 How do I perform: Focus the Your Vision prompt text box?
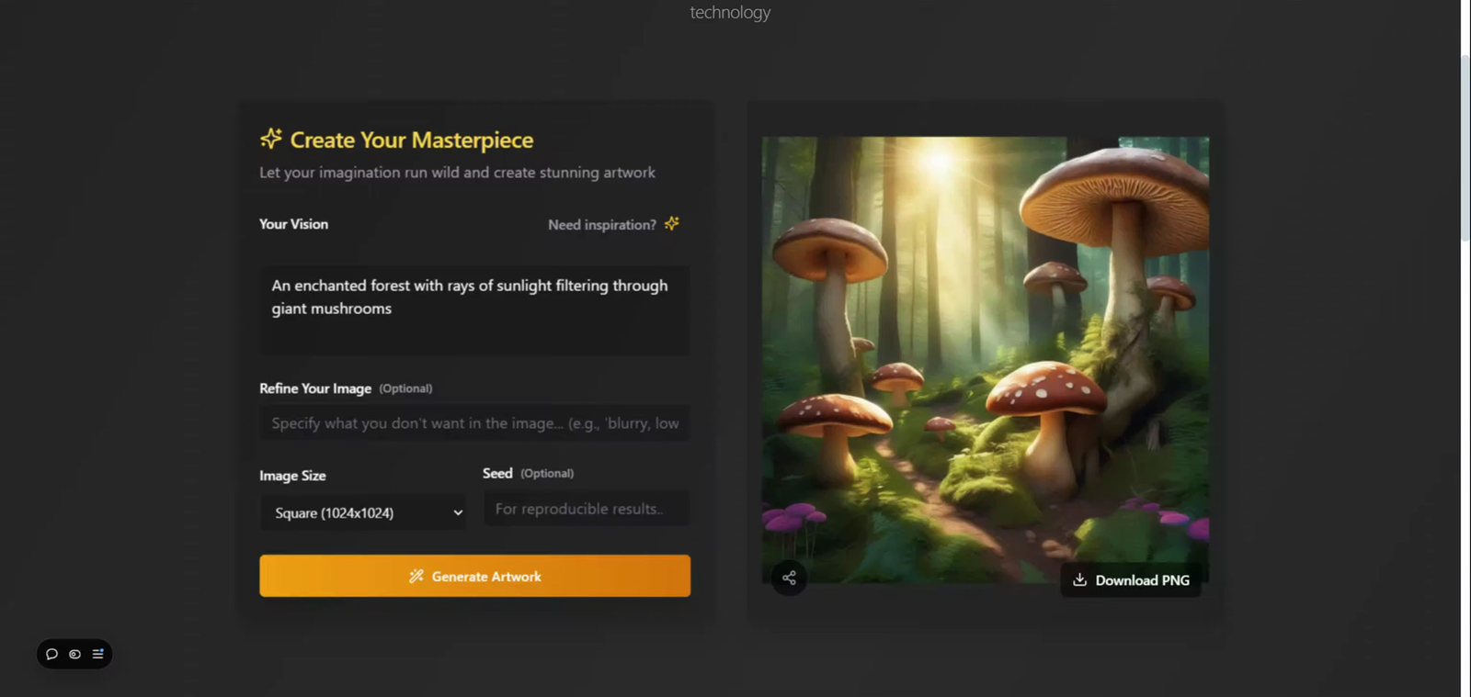[x=474, y=310]
